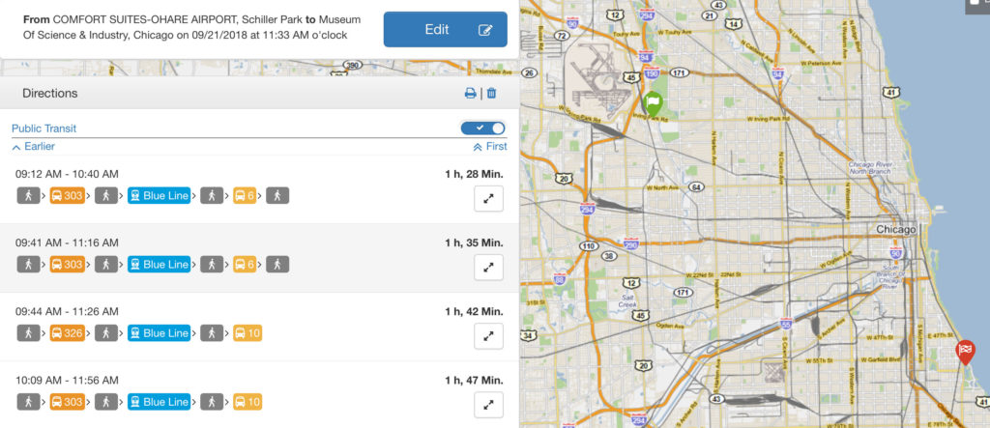Screen dimensions: 990x428
Task: Click second walking icon in 09:12 AM route
Action: 106,196
